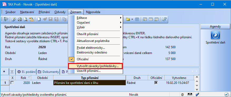231x97 pixels.
Task: Open the Odvody menu
Action: [x=60, y=12]
